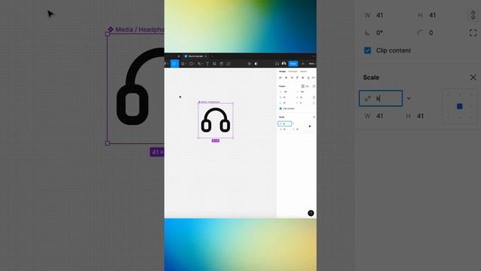Select the Text tool in the Figma toolbar
The height and width of the screenshot is (271, 481).
pyautogui.click(x=207, y=63)
